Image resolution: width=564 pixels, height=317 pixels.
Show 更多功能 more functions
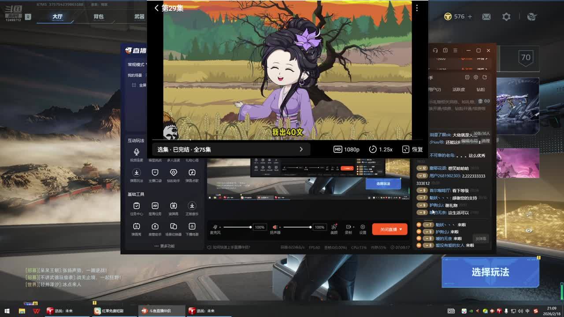165,246
